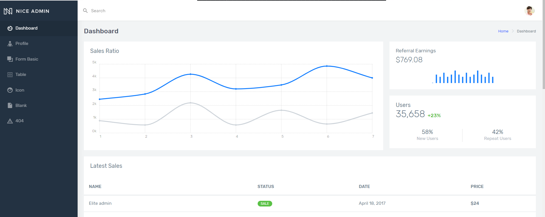
Task: Click the Table grid icon in sidebar
Action: [10, 75]
